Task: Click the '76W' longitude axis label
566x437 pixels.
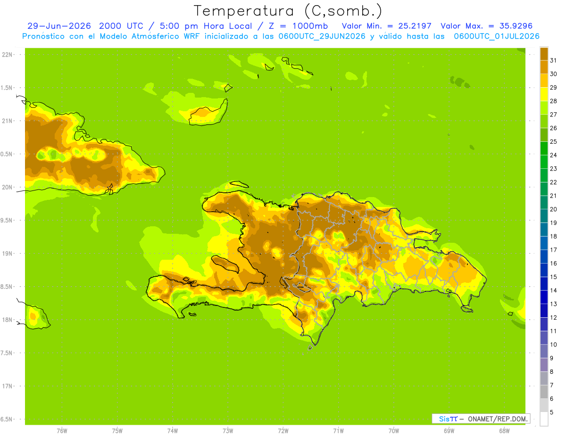Action: tap(62, 430)
